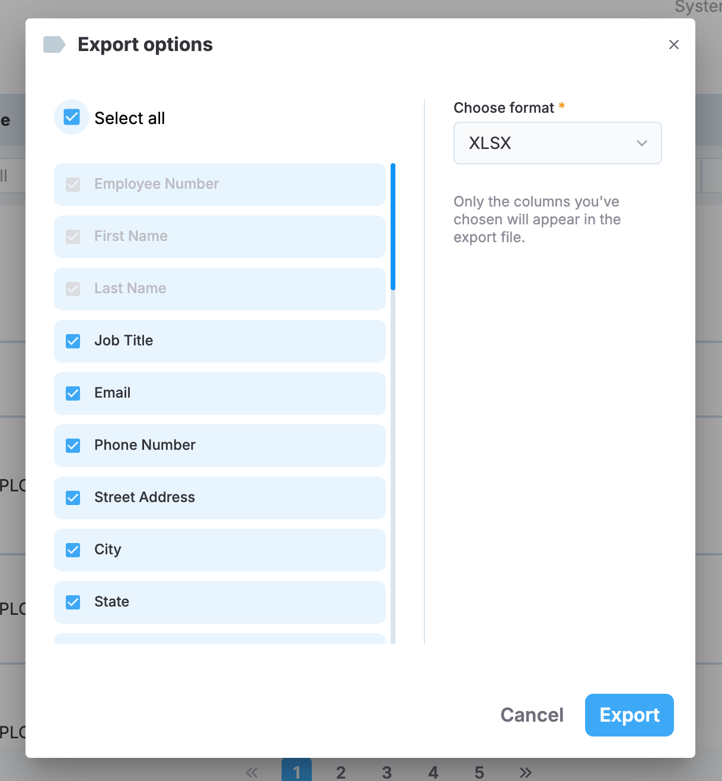Uncheck the Email column checkbox

(x=73, y=393)
